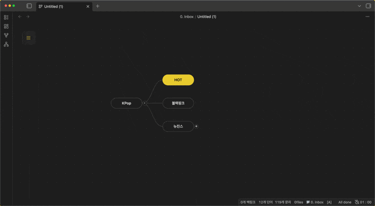Click the 119개 문자 character count
The image size is (375, 206).
(283, 202)
